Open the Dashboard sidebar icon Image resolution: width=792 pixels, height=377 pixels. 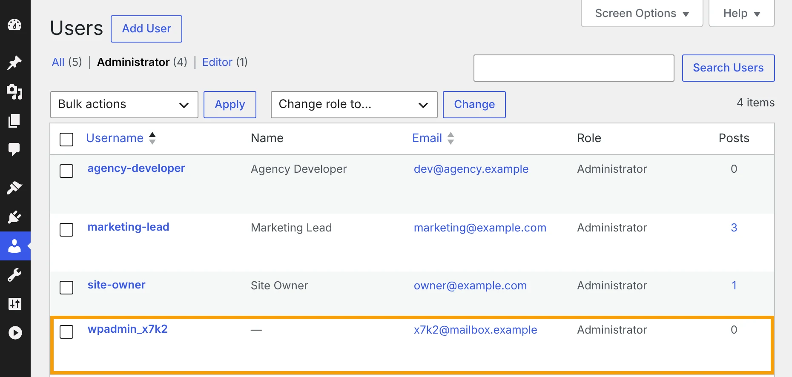pos(14,25)
